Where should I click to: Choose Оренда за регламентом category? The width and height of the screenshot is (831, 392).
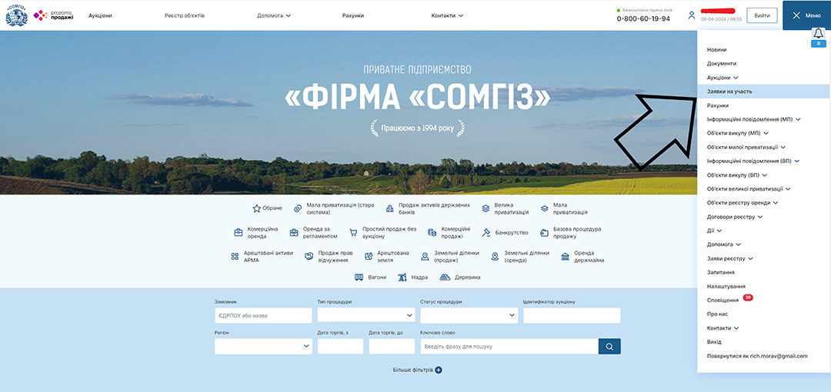click(x=313, y=233)
